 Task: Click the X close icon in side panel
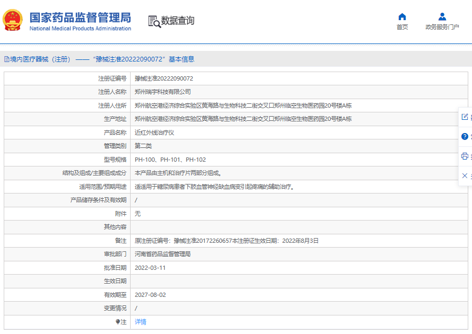[x=465, y=175]
